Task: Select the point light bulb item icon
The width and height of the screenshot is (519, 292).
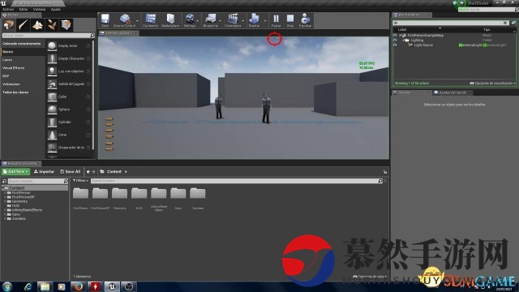Action: pos(52,71)
